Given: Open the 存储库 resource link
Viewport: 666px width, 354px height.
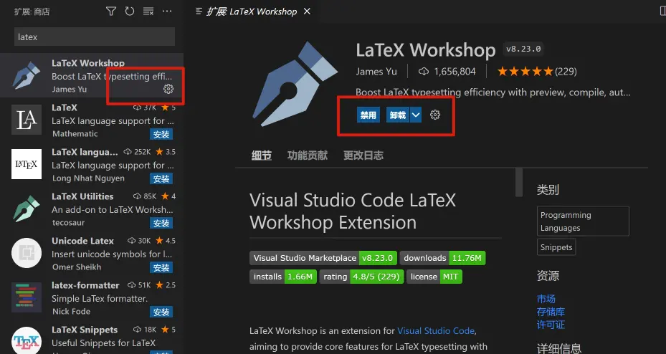Looking at the screenshot, I should (x=551, y=312).
